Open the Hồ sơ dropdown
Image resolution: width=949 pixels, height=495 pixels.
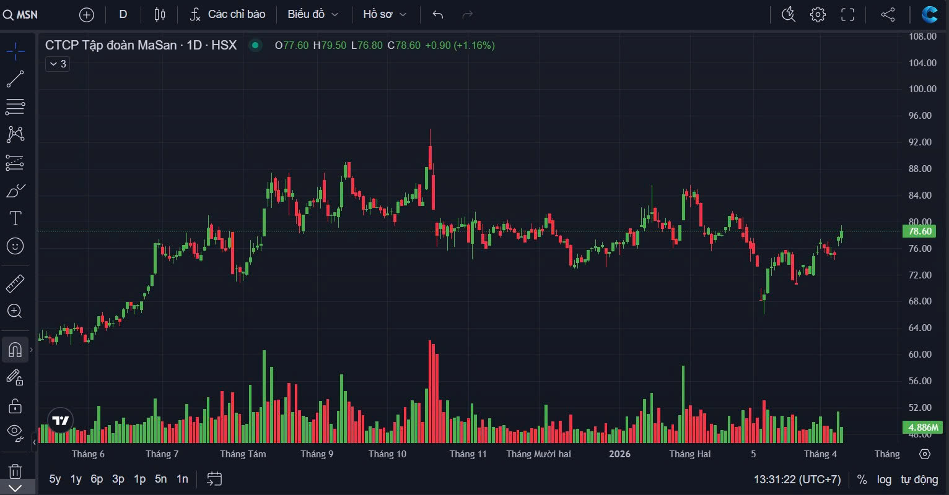(385, 14)
